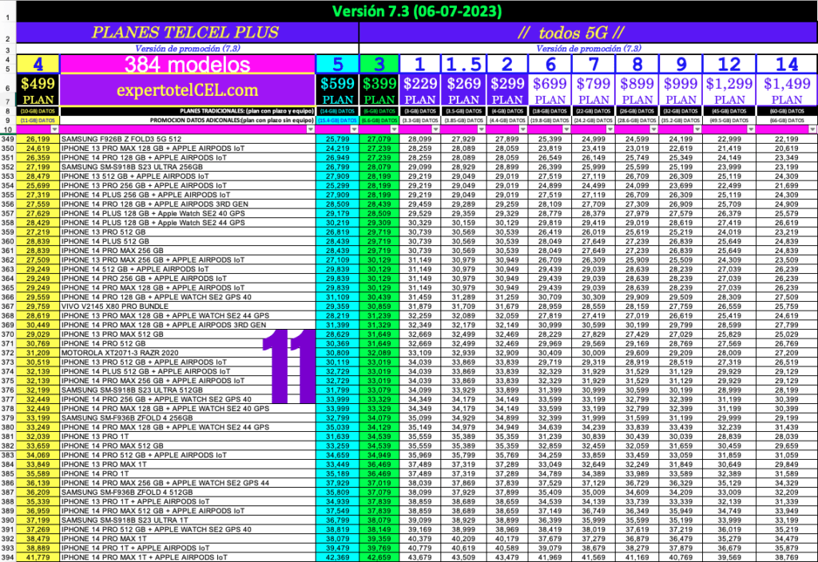Select the 43,679 price cell in row 394
Image resolution: width=818 pixels, height=562 pixels.
420,557
